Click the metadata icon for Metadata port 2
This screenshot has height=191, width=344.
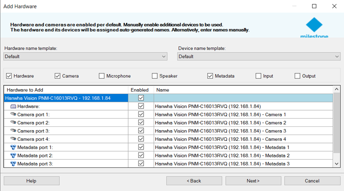(13, 155)
